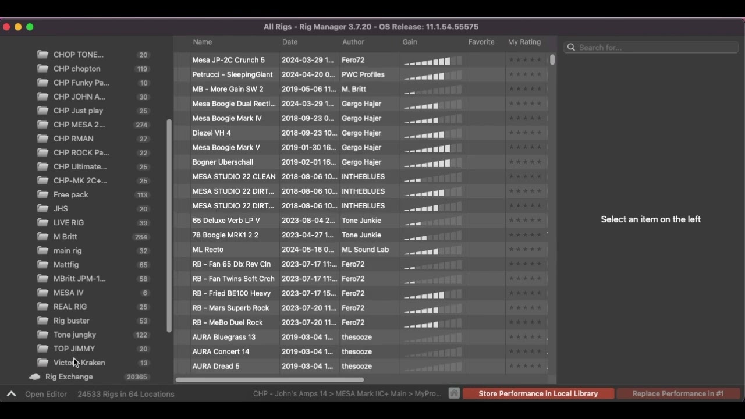The height and width of the screenshot is (419, 745).
Task: Sort rigs by the Gain column header
Action: click(410, 42)
